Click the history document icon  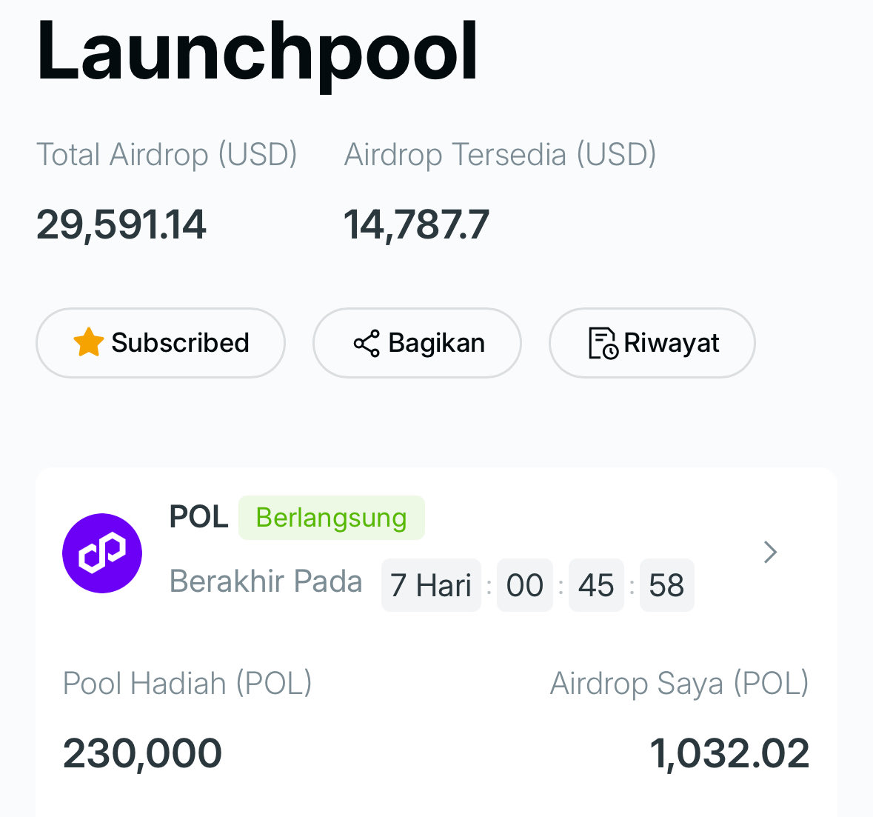pos(603,343)
